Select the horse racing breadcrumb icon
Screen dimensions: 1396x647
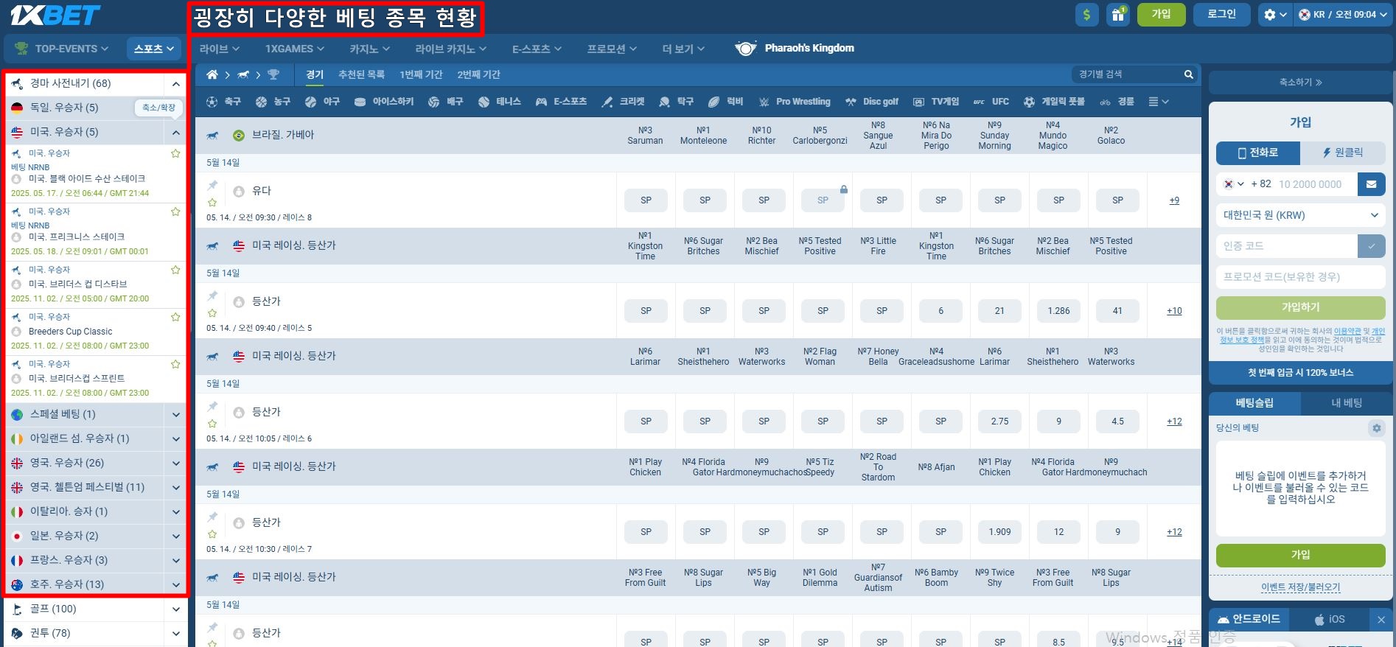242,74
